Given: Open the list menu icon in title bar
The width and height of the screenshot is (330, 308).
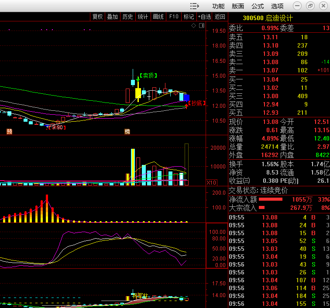Looking at the screenshot, I should (195, 6).
